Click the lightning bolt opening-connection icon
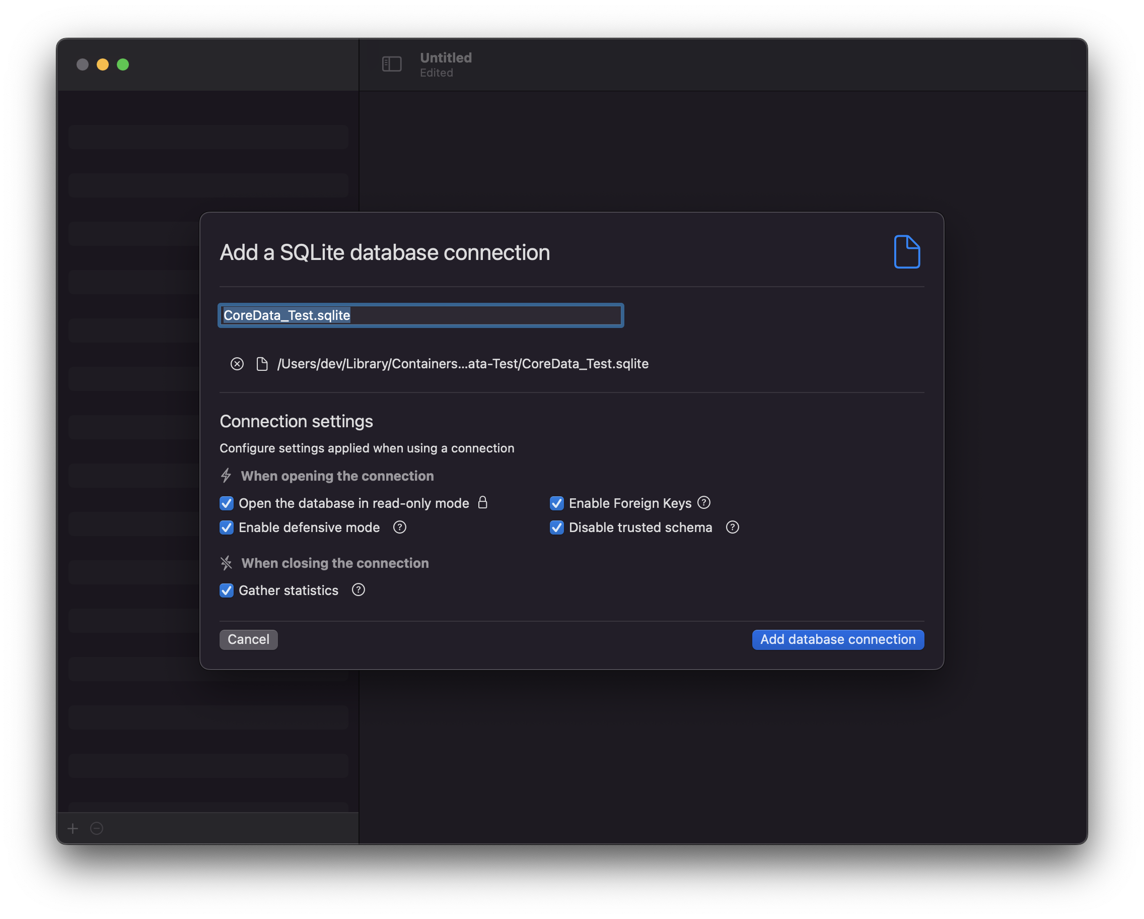Image resolution: width=1144 pixels, height=919 pixels. [x=226, y=475]
